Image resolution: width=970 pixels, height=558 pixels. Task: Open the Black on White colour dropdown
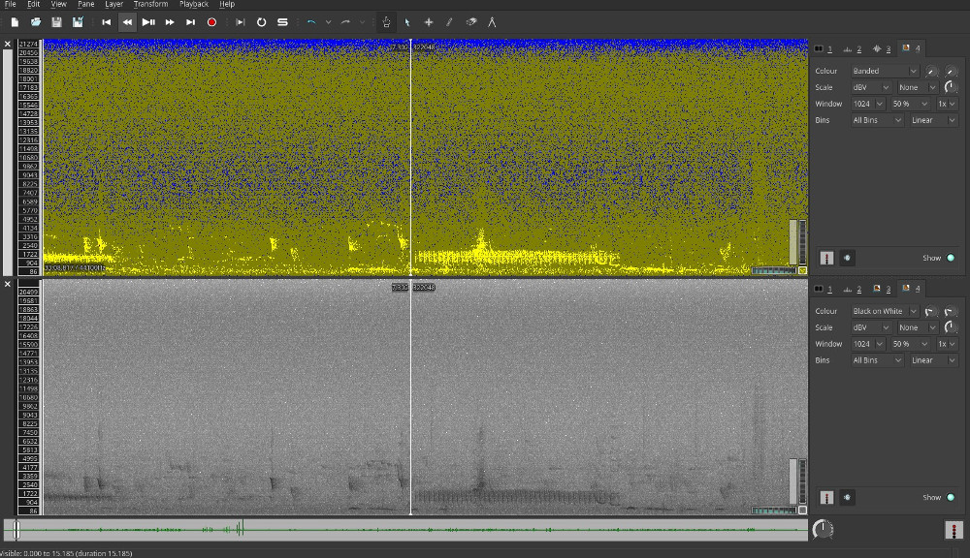[884, 311]
